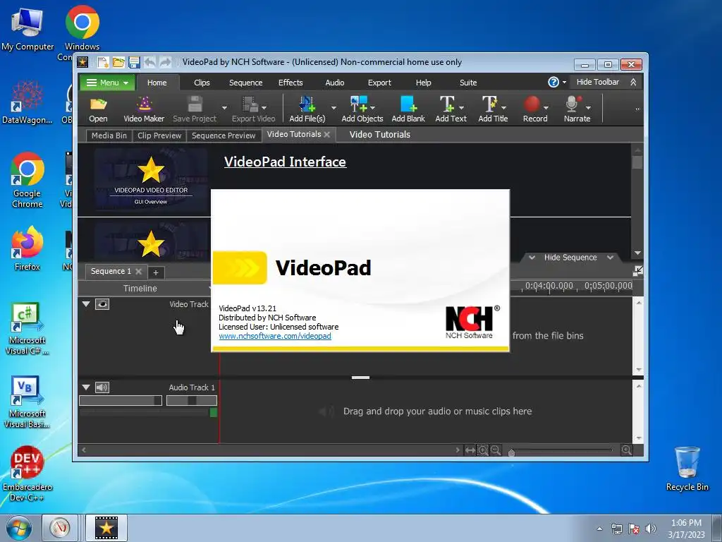Click the VideoPad taskbar icon
The height and width of the screenshot is (542, 722).
tap(106, 528)
